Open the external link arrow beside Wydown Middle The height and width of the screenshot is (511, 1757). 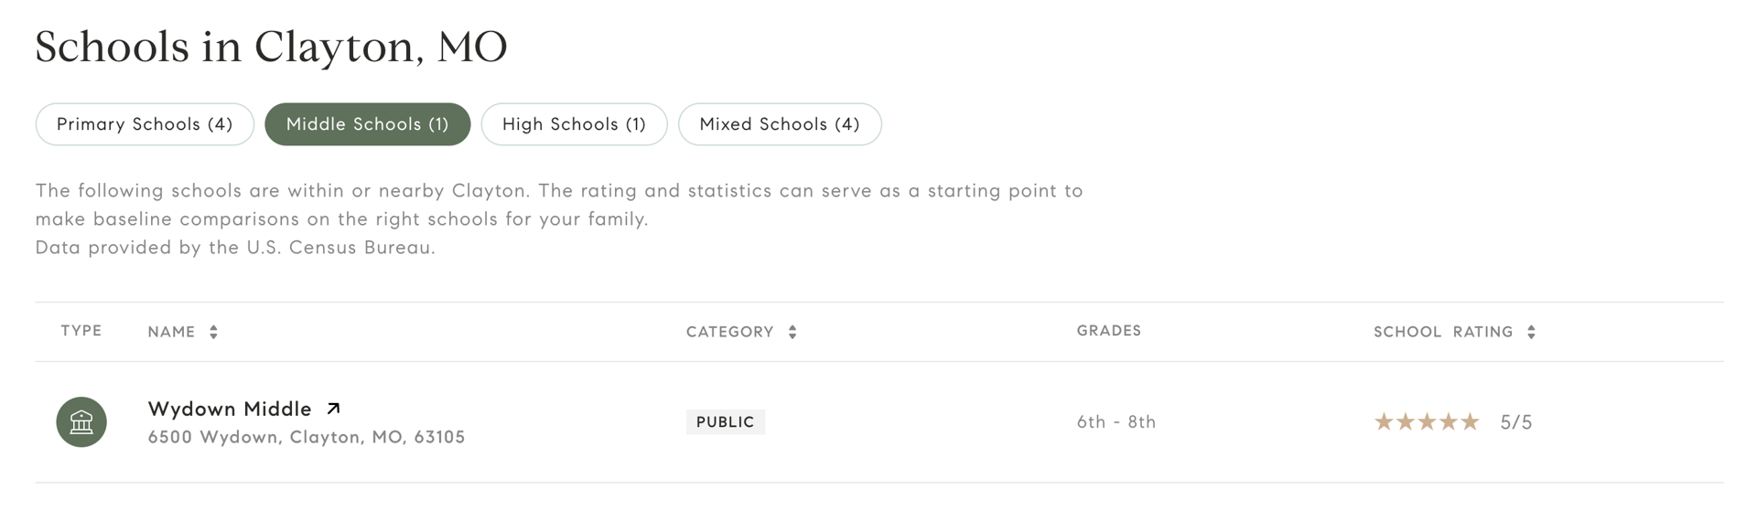pos(334,409)
